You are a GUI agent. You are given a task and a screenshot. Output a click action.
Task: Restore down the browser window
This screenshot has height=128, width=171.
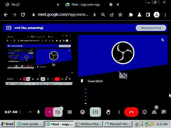(155, 2)
